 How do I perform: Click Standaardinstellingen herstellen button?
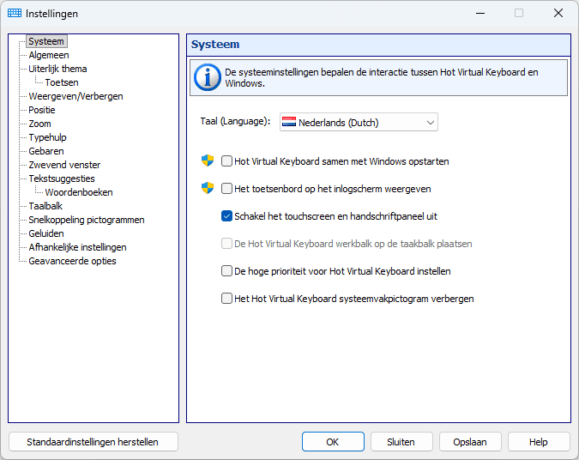point(93,442)
